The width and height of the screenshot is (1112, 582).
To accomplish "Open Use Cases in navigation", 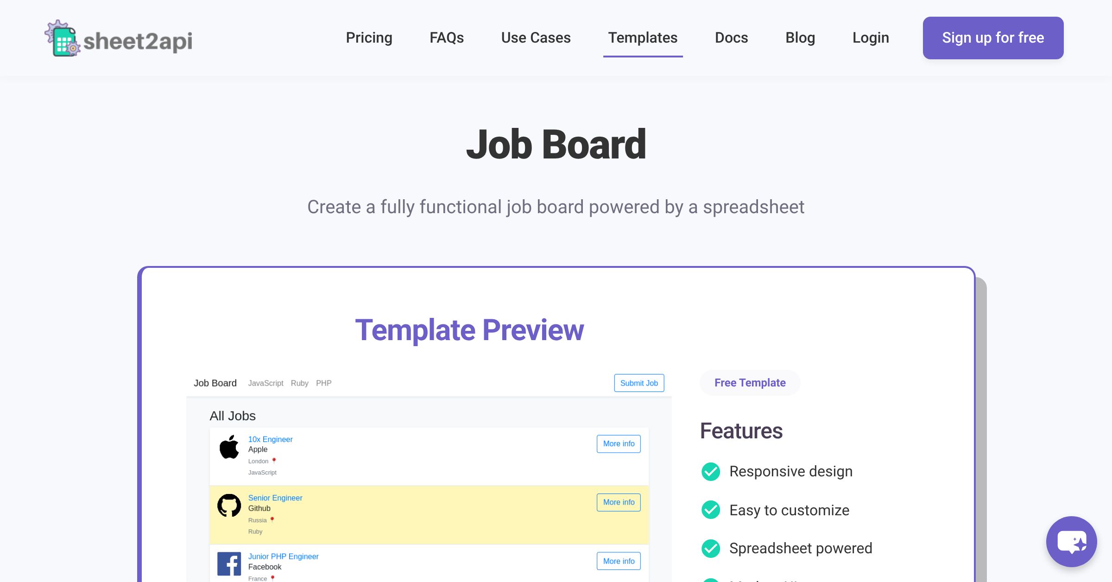I will click(536, 38).
